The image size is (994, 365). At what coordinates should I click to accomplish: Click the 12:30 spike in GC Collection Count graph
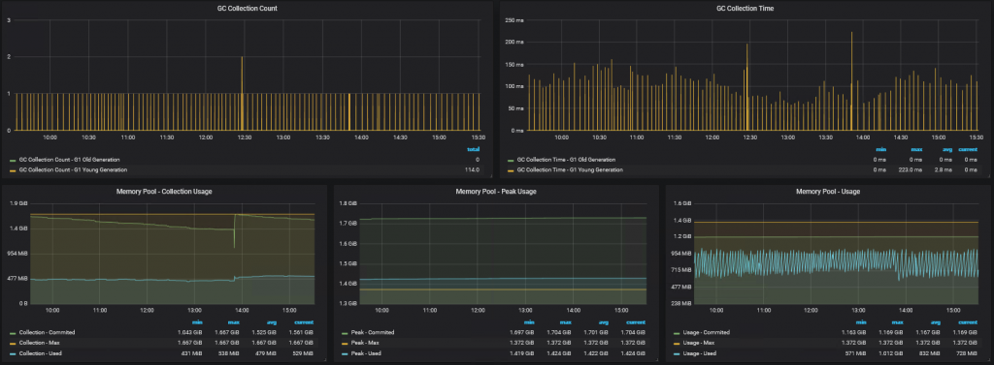242,93
